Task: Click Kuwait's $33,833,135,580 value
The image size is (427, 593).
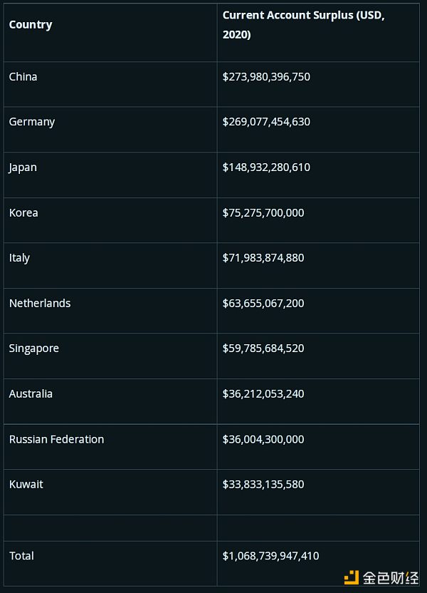Action: coord(263,484)
